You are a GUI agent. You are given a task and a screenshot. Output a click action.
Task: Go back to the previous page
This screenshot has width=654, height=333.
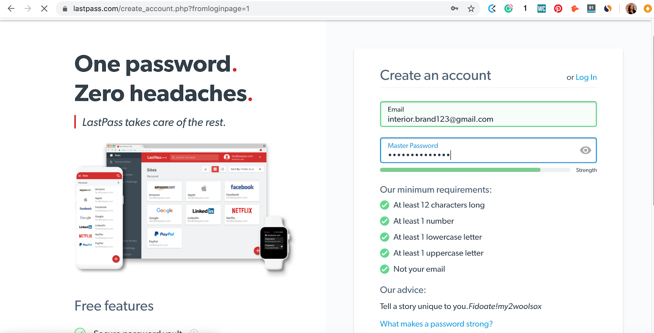[11, 9]
